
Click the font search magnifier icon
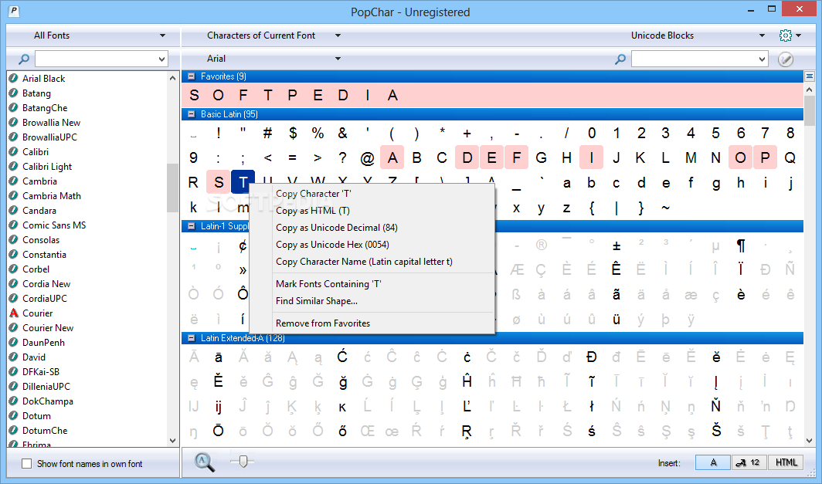24,59
